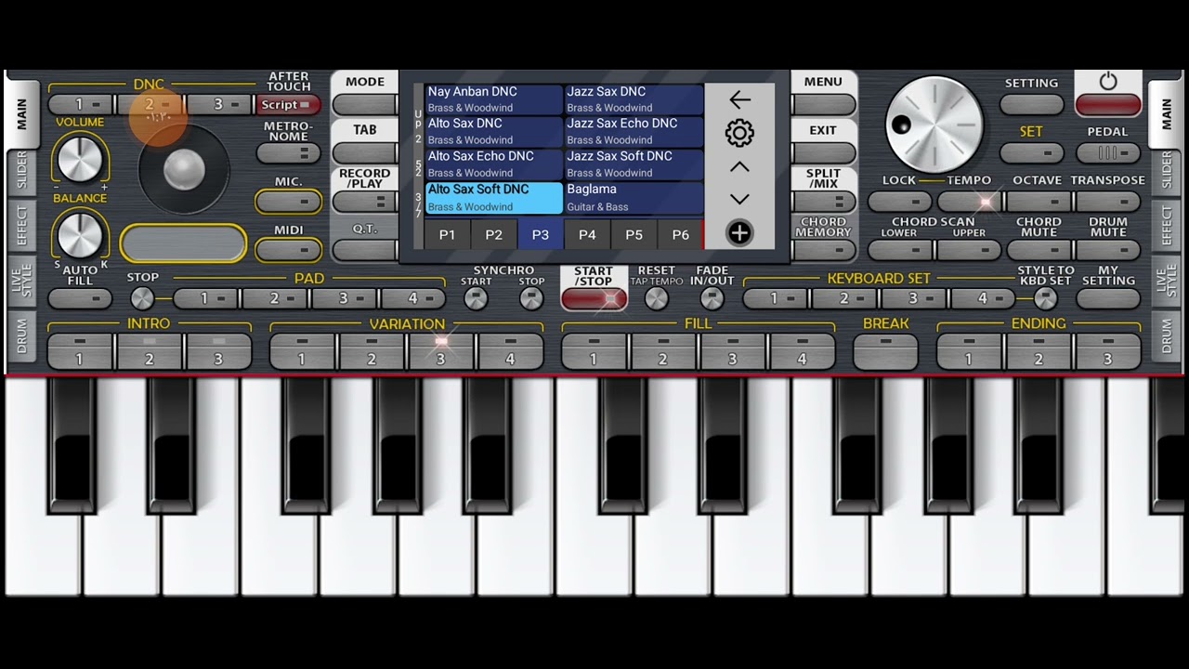Tap the Reset Tap Tempo knob
The height and width of the screenshot is (669, 1189).
click(656, 298)
